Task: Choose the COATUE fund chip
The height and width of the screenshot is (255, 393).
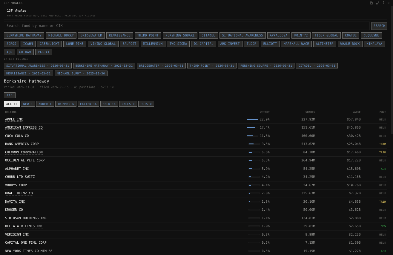Action: pos(351,36)
